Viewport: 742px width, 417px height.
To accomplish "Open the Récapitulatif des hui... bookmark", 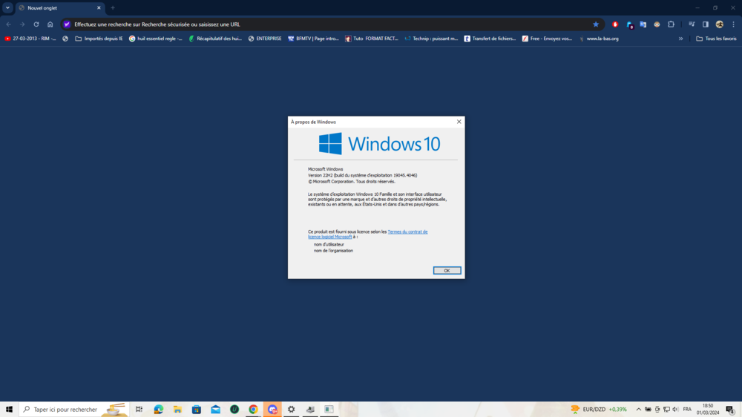I will (215, 39).
